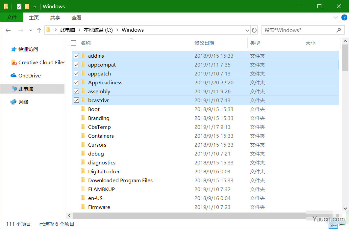Go back with the left arrow
Viewport: 349px width, 229px height.
(x=8, y=30)
